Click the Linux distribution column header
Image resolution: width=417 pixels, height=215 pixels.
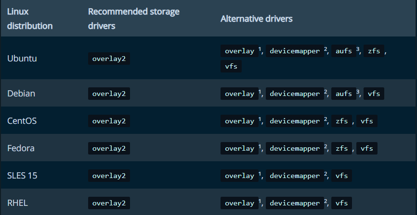[30, 19]
